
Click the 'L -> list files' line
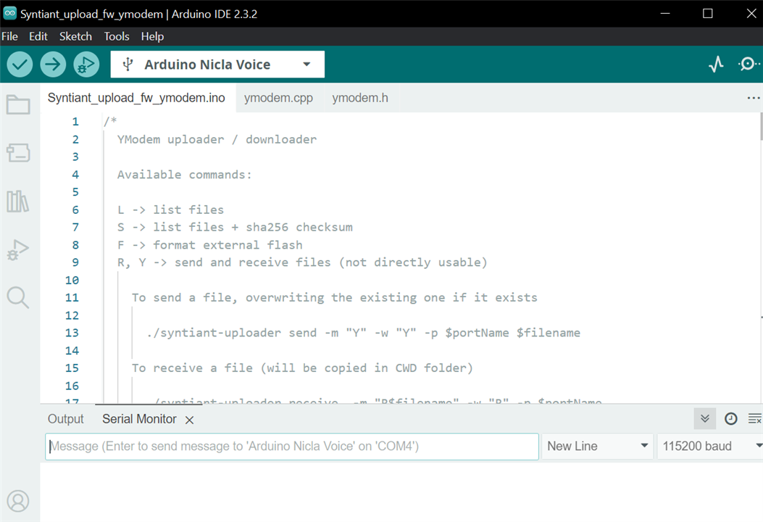click(x=170, y=210)
